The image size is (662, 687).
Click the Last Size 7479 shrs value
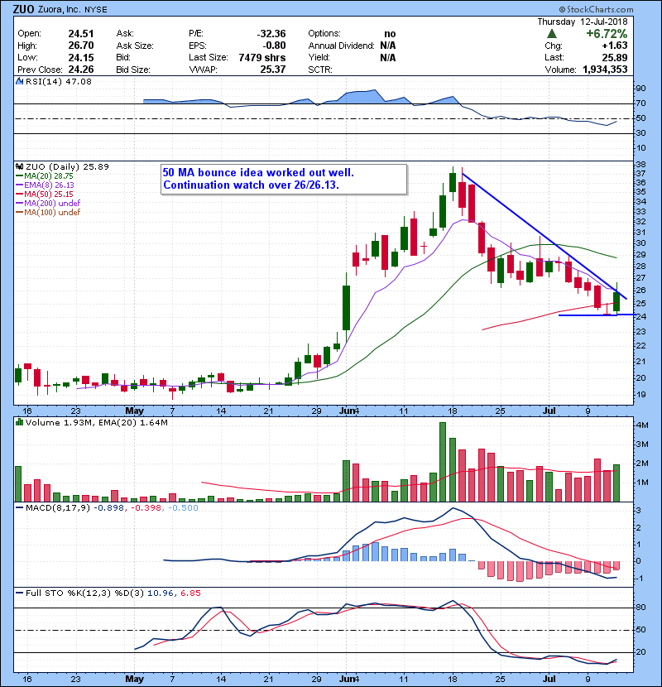(x=262, y=57)
